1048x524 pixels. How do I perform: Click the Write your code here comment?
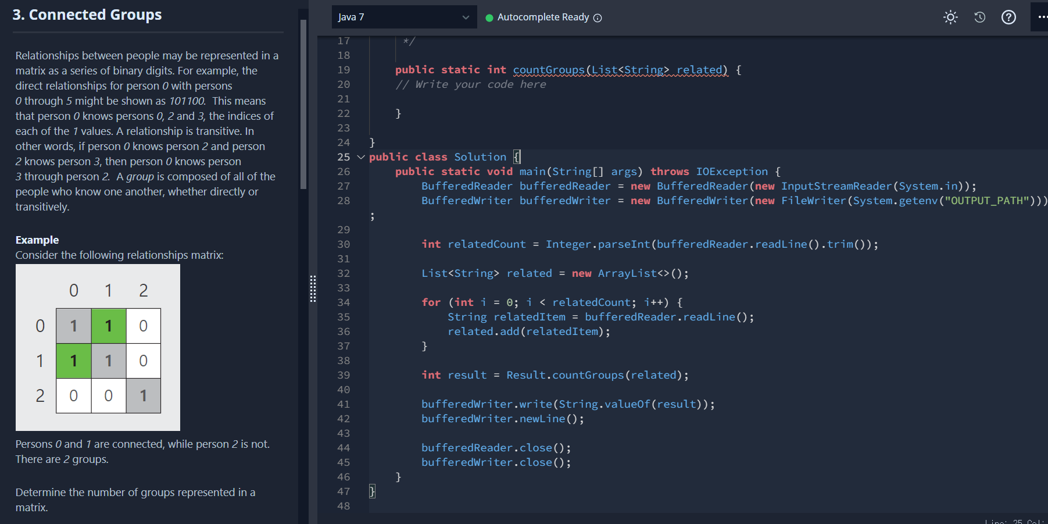click(471, 84)
